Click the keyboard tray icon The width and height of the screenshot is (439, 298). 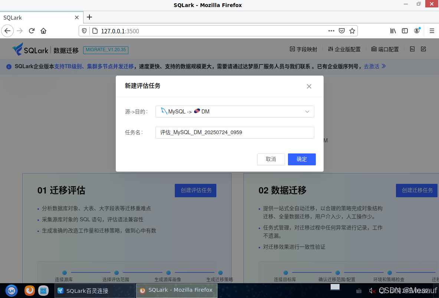(x=358, y=291)
